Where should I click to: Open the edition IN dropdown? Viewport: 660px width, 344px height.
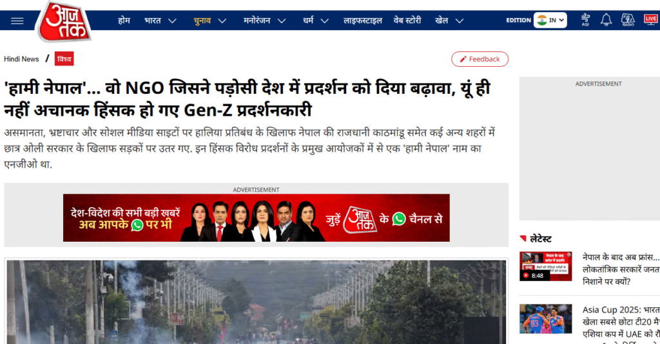point(550,20)
